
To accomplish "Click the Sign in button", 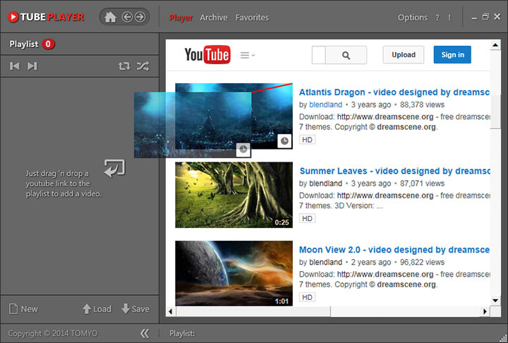I will click(x=452, y=55).
